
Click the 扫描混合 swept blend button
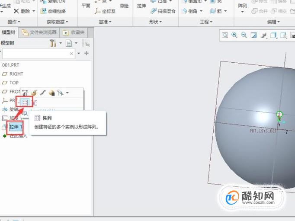(163, 11)
